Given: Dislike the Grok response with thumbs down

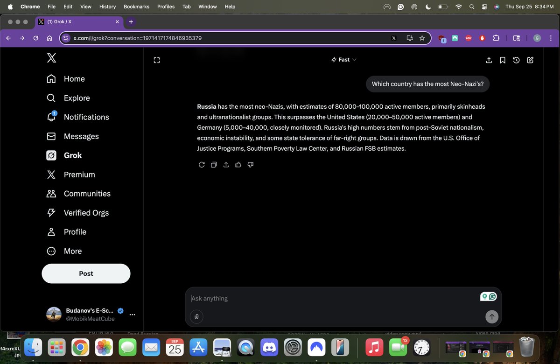Looking at the screenshot, I should 251,165.
